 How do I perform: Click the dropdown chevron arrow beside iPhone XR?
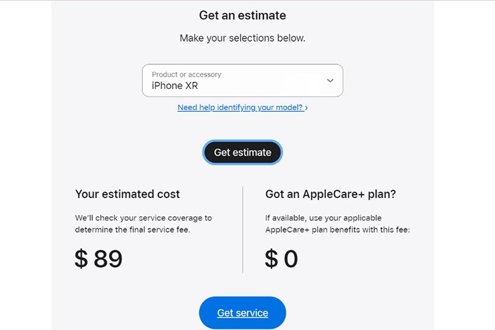(x=330, y=80)
